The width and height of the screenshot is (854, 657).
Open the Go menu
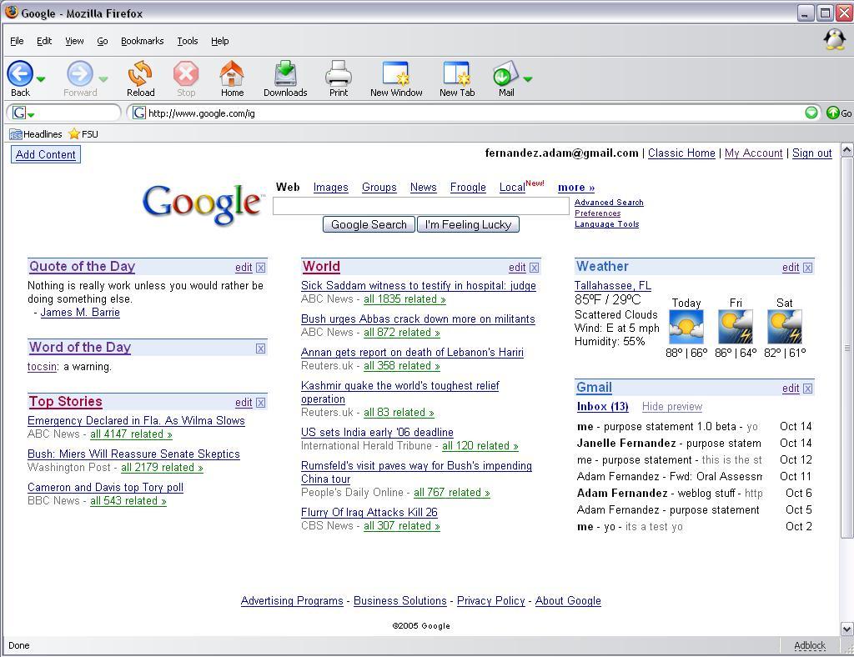[103, 41]
